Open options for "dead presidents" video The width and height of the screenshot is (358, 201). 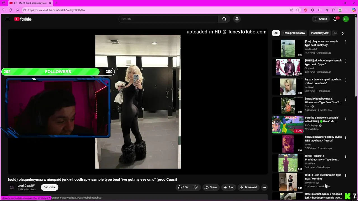coord(345,80)
